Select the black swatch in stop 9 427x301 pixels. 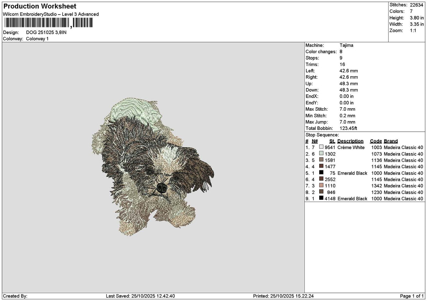coord(321,198)
